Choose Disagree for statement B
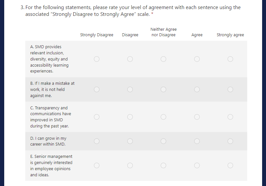Viewport: 266px width, 186px height. [x=130, y=89]
